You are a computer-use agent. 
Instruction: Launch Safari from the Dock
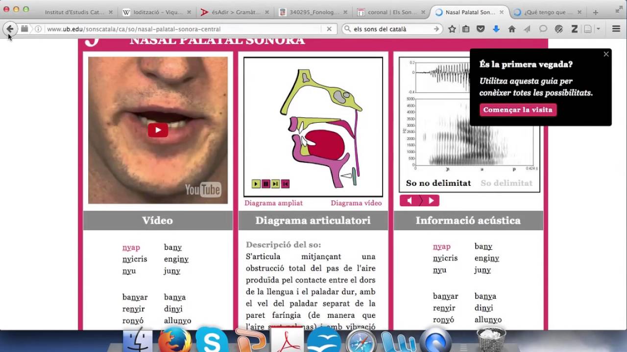coord(361,341)
